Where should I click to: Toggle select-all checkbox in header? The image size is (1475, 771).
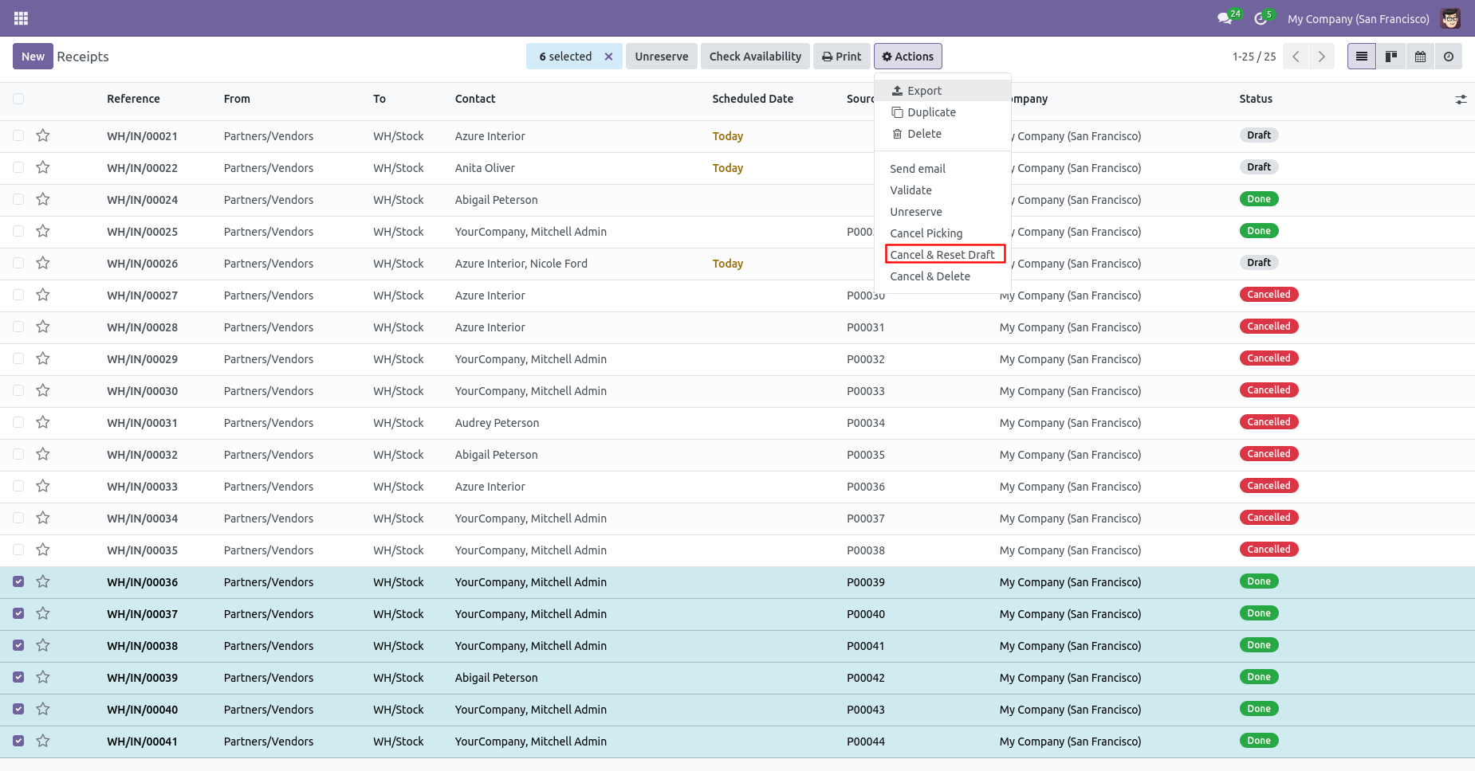18,99
